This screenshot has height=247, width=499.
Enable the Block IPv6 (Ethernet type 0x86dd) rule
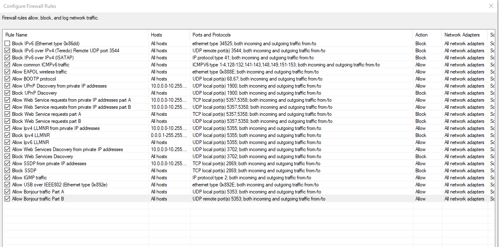(x=7, y=44)
